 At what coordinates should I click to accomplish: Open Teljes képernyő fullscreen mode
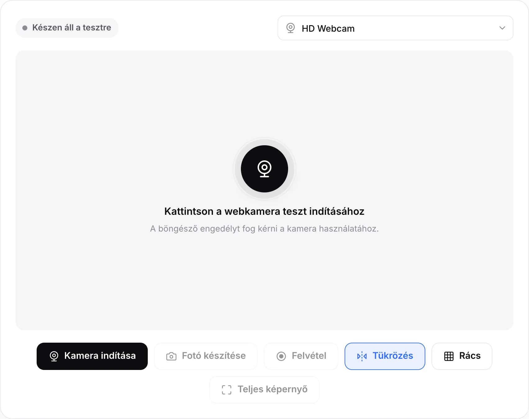[264, 390]
